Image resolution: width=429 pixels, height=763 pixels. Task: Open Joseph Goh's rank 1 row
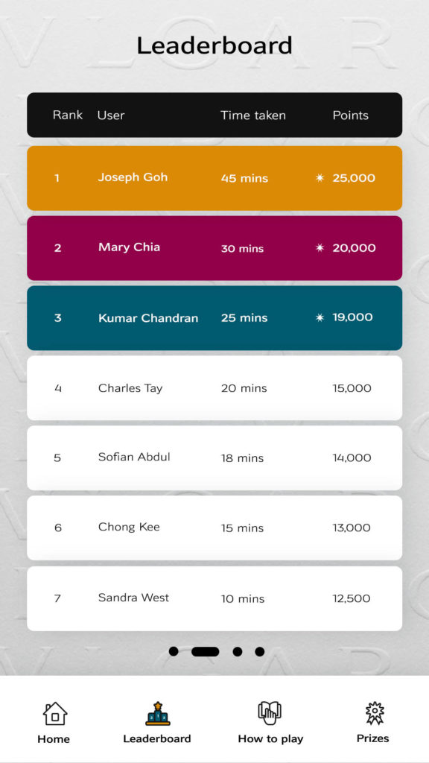[214, 178]
